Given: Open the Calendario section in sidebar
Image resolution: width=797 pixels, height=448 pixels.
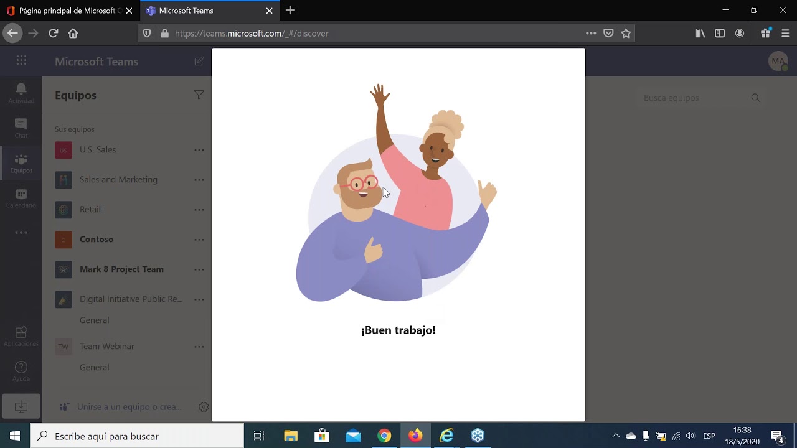Looking at the screenshot, I should click(x=21, y=198).
